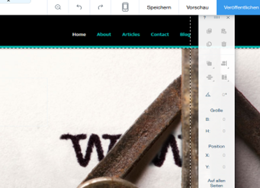Click the rotation degree value field
Image resolution: width=260 pixels, height=188 pixels.
tap(224, 95)
